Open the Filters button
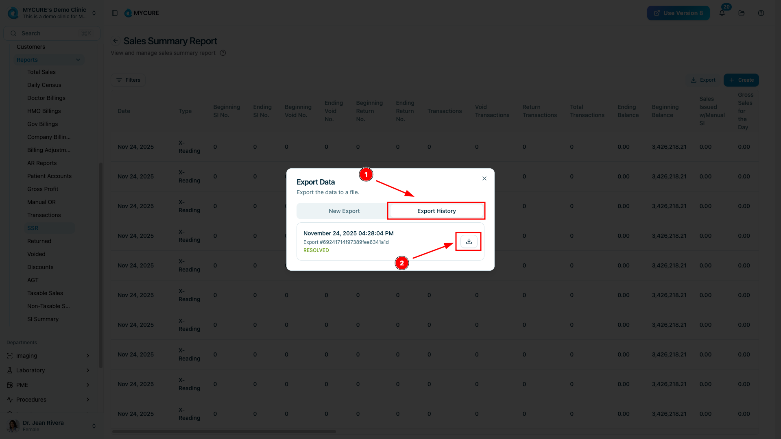The height and width of the screenshot is (439, 781). pos(128,80)
